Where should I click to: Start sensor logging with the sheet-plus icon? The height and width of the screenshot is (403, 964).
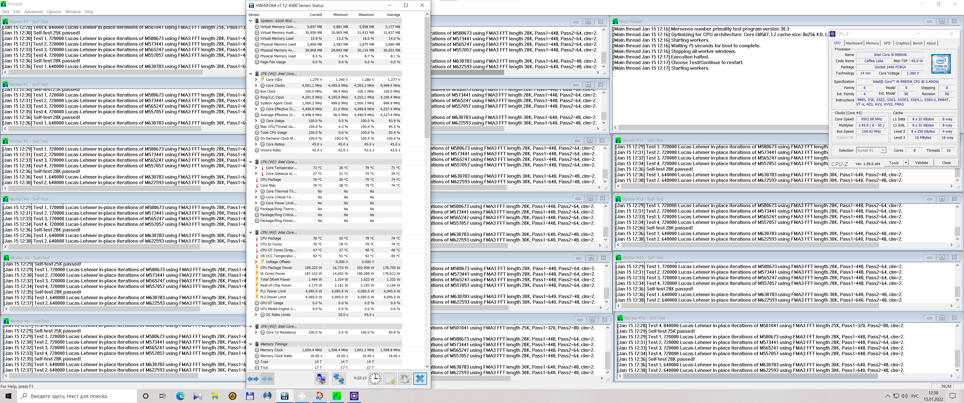tap(390, 379)
